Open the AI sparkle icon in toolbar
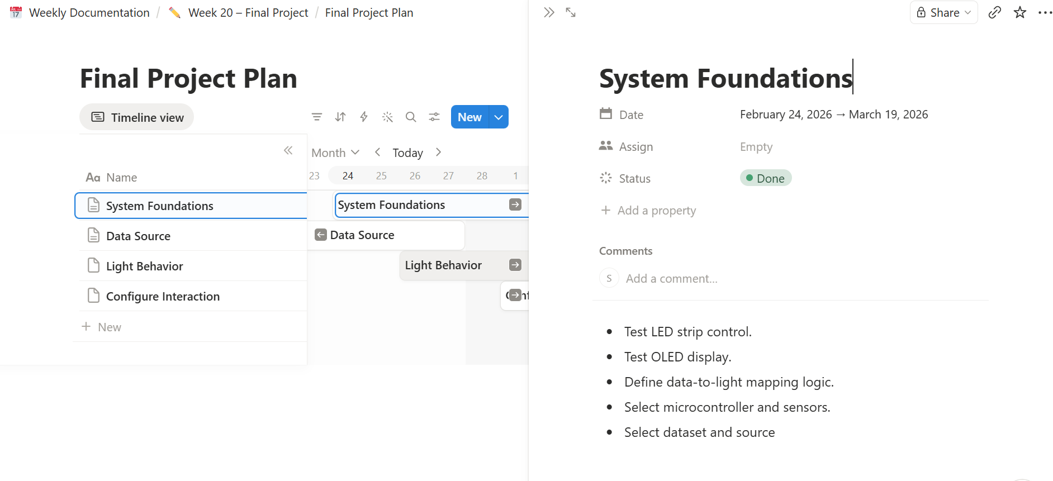 [x=387, y=117]
